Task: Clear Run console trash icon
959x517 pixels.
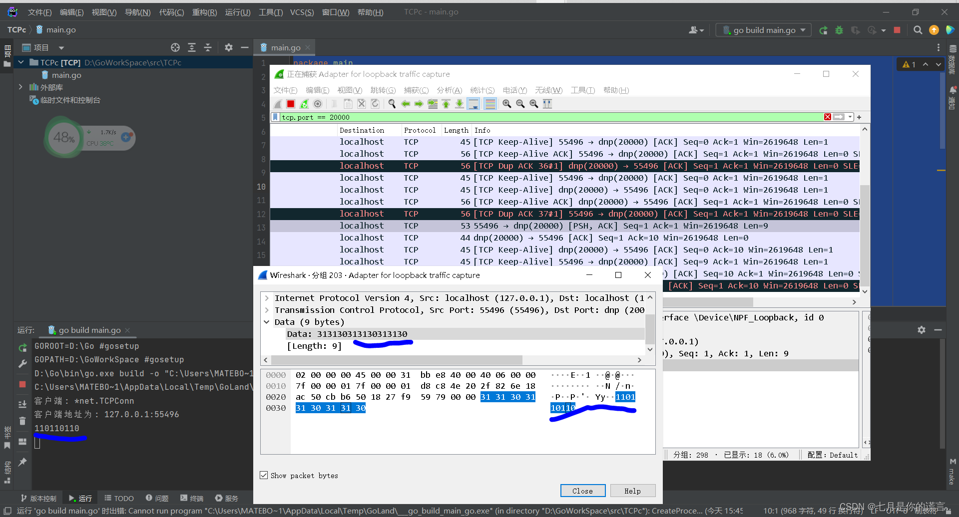Action: 22,421
